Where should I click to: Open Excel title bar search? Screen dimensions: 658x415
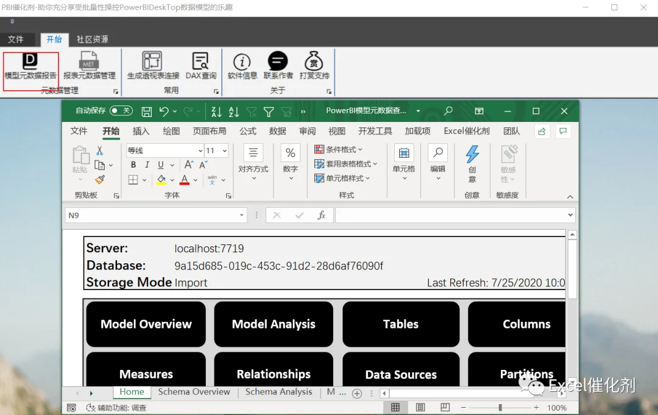pos(448,111)
